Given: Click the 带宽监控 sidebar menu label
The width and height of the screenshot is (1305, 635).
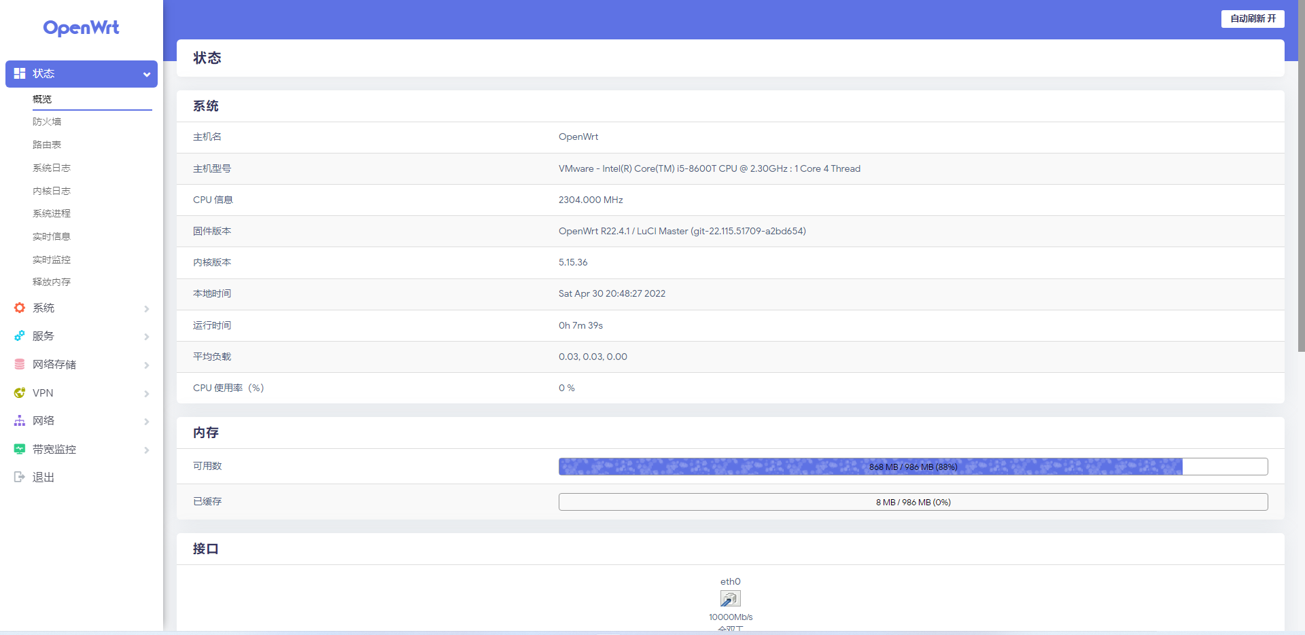Looking at the screenshot, I should (54, 450).
